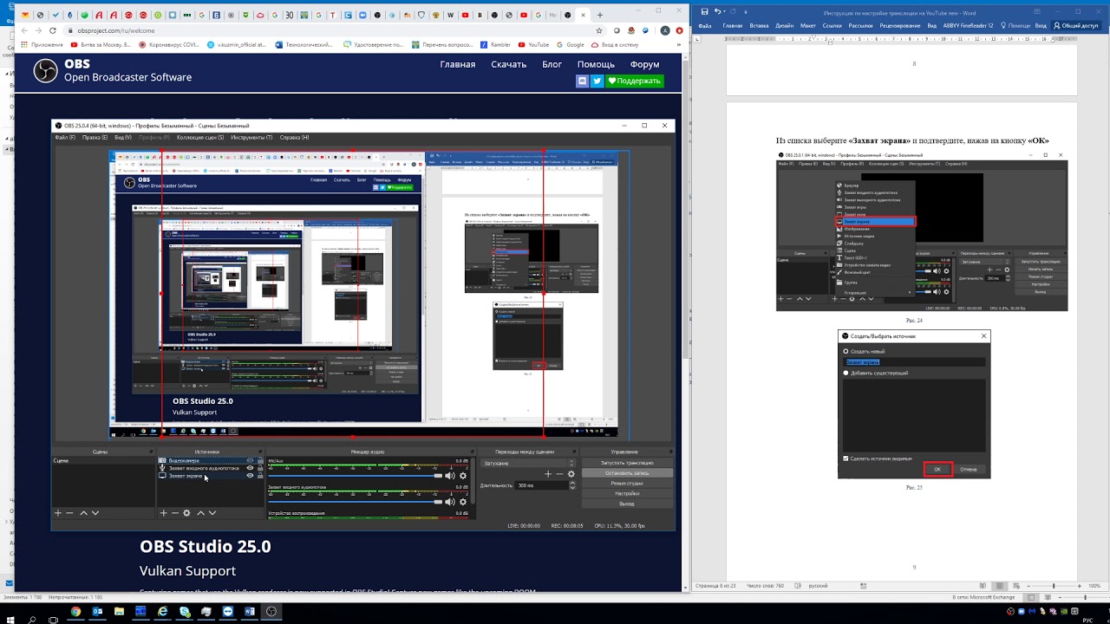The image size is (1110, 624).
Task: Click green Поддержать button on OBS website
Action: tap(635, 81)
